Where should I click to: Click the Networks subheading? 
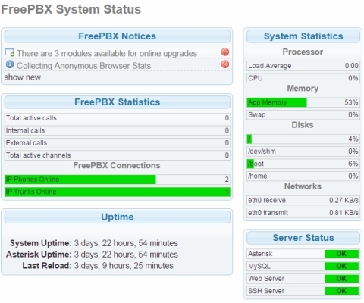pos(303,186)
